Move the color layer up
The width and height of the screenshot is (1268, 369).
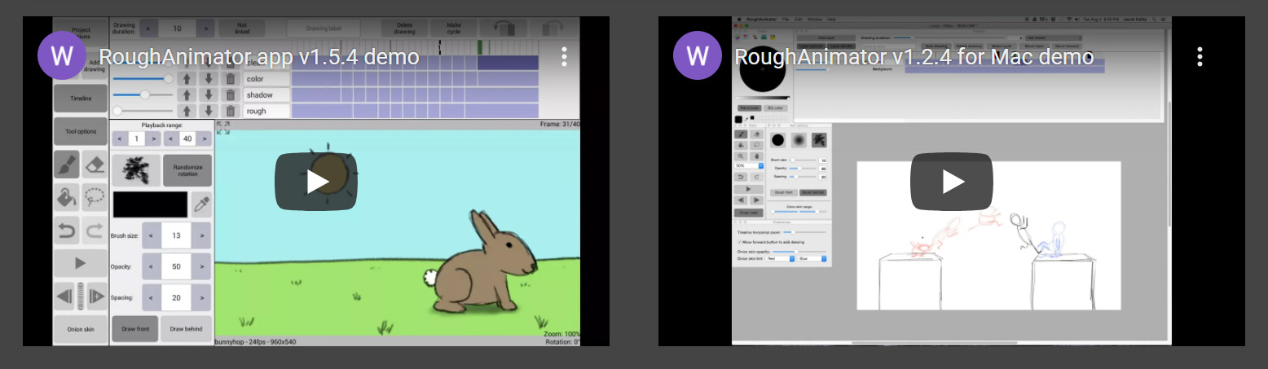click(187, 79)
